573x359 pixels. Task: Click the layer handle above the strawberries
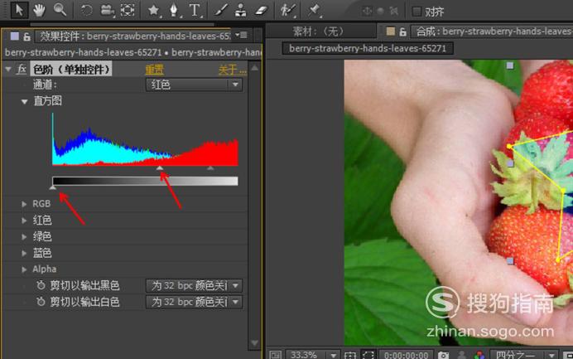point(510,65)
